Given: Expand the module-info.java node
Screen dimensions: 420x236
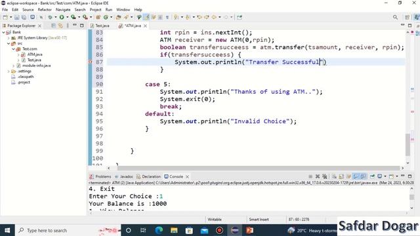Looking at the screenshot, I should (13, 66).
